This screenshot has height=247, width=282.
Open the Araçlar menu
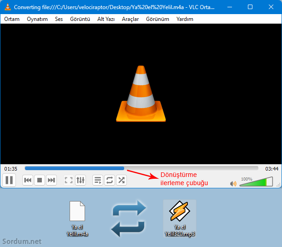point(131,19)
